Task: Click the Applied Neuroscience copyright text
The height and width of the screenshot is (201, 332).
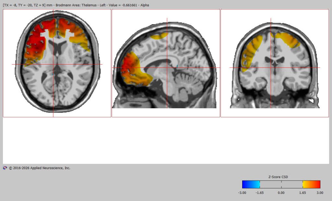Action: point(39,168)
